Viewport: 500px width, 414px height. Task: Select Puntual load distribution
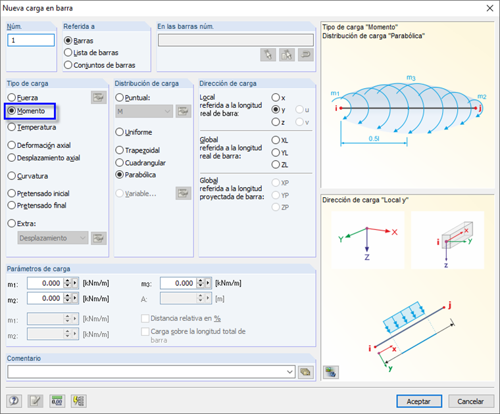(x=133, y=97)
